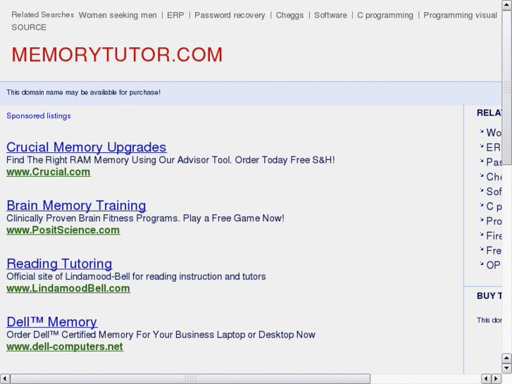Click the horizontal scrollbar left arrow at far left
The height and width of the screenshot is (384, 512).
pos(5,379)
